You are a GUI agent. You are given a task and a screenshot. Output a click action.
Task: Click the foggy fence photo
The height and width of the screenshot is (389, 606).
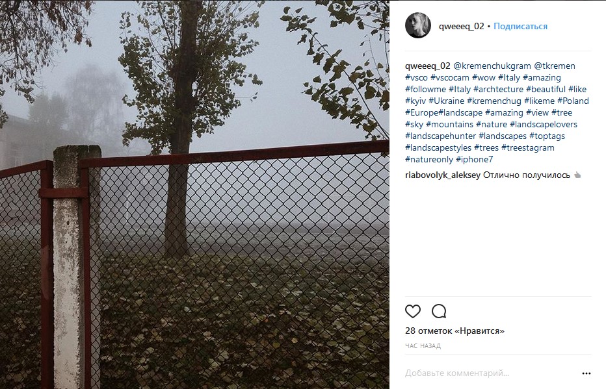point(194,195)
